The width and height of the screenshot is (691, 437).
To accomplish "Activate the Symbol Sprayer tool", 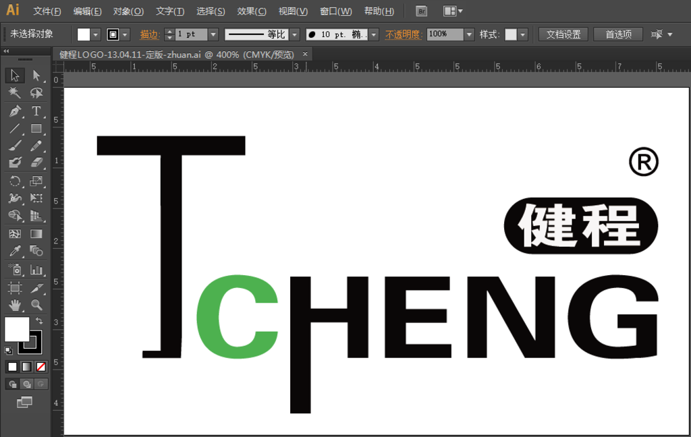I will pos(15,269).
